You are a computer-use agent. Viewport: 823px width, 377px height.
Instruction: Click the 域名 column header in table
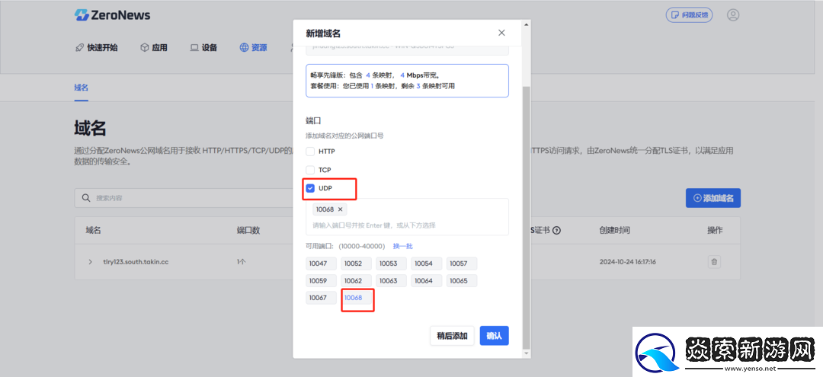pos(94,230)
